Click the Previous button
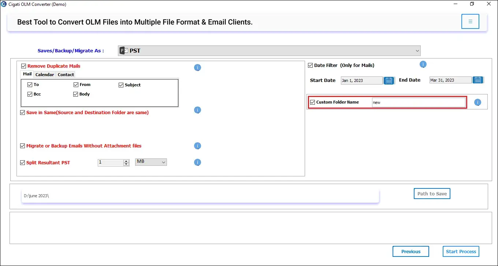This screenshot has height=266, width=498. pos(411,251)
